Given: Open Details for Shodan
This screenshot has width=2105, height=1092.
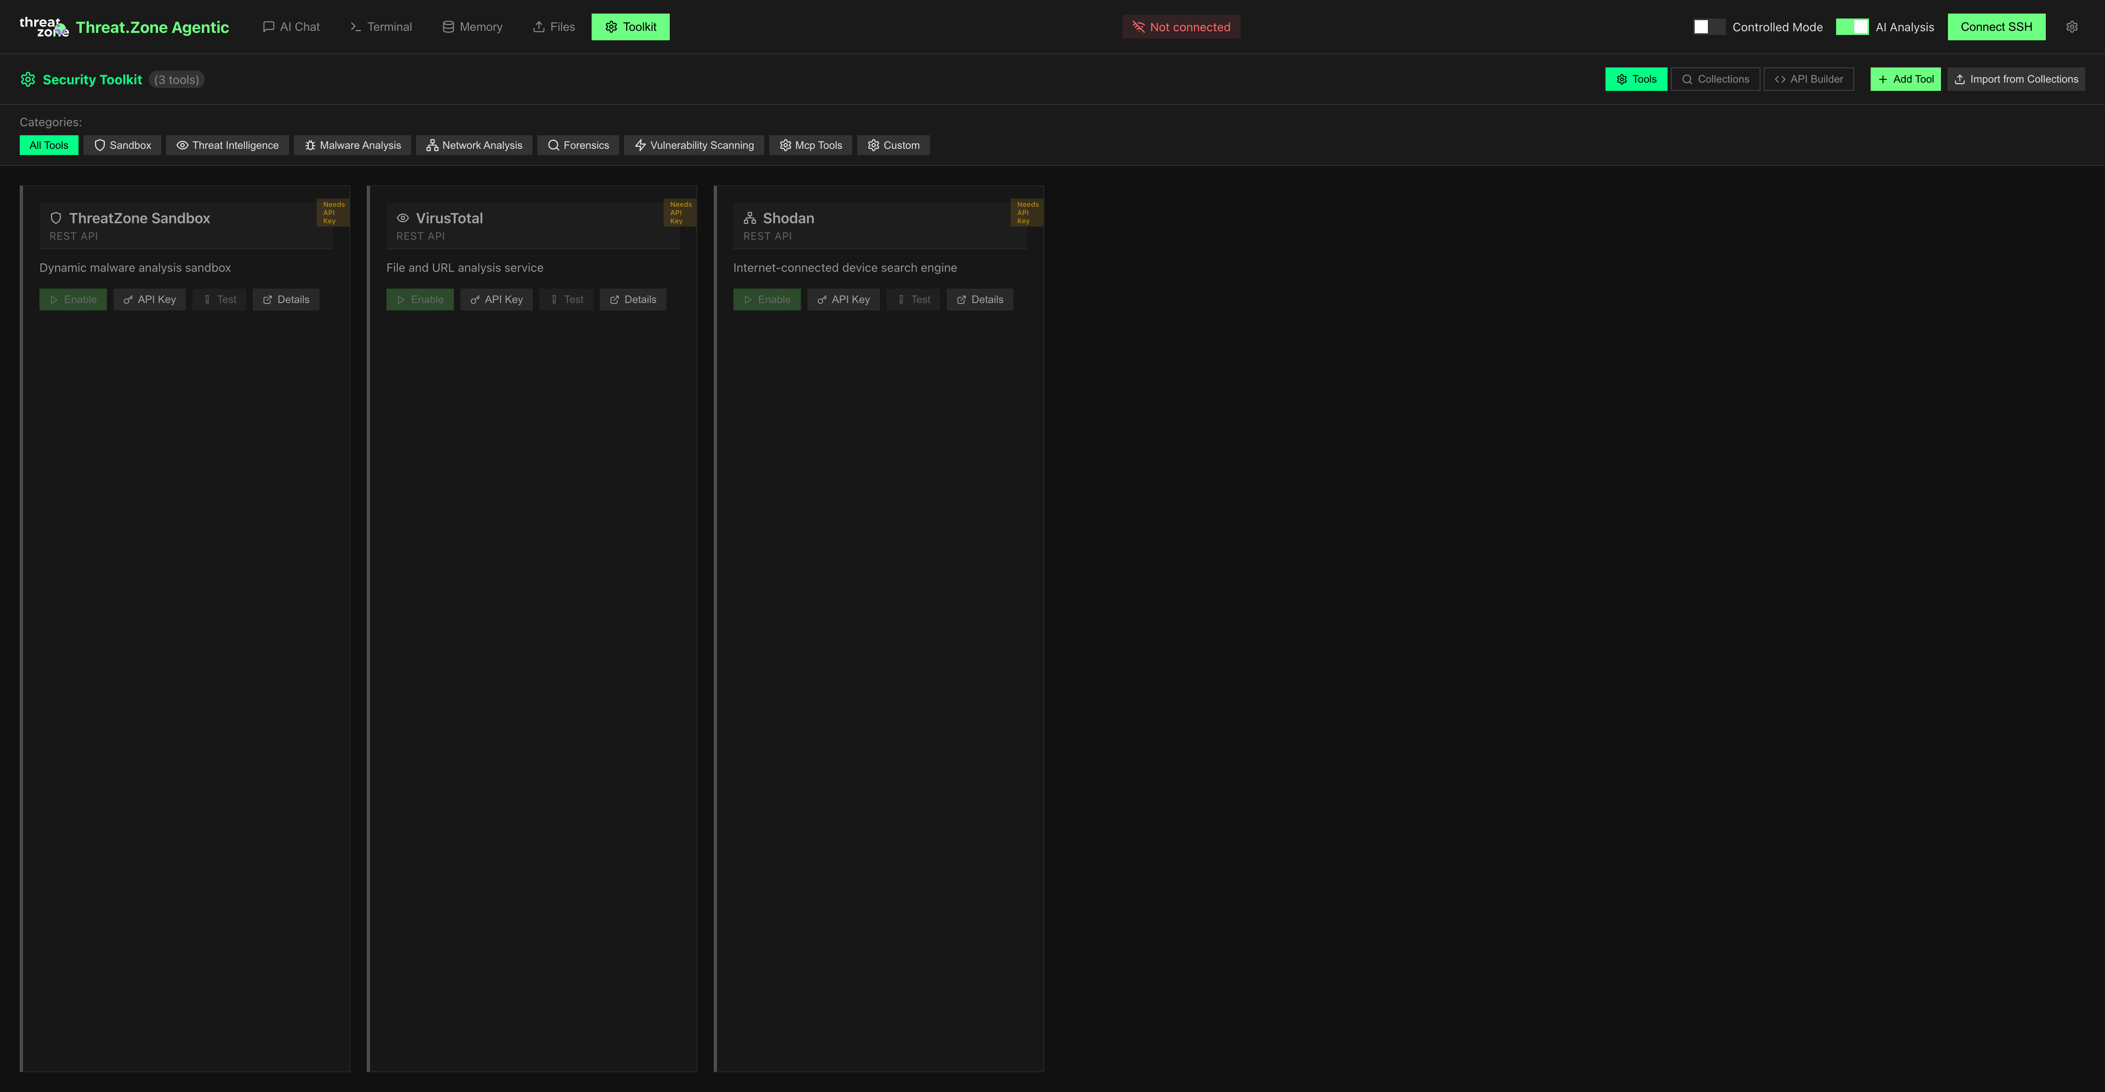Looking at the screenshot, I should click(x=979, y=299).
